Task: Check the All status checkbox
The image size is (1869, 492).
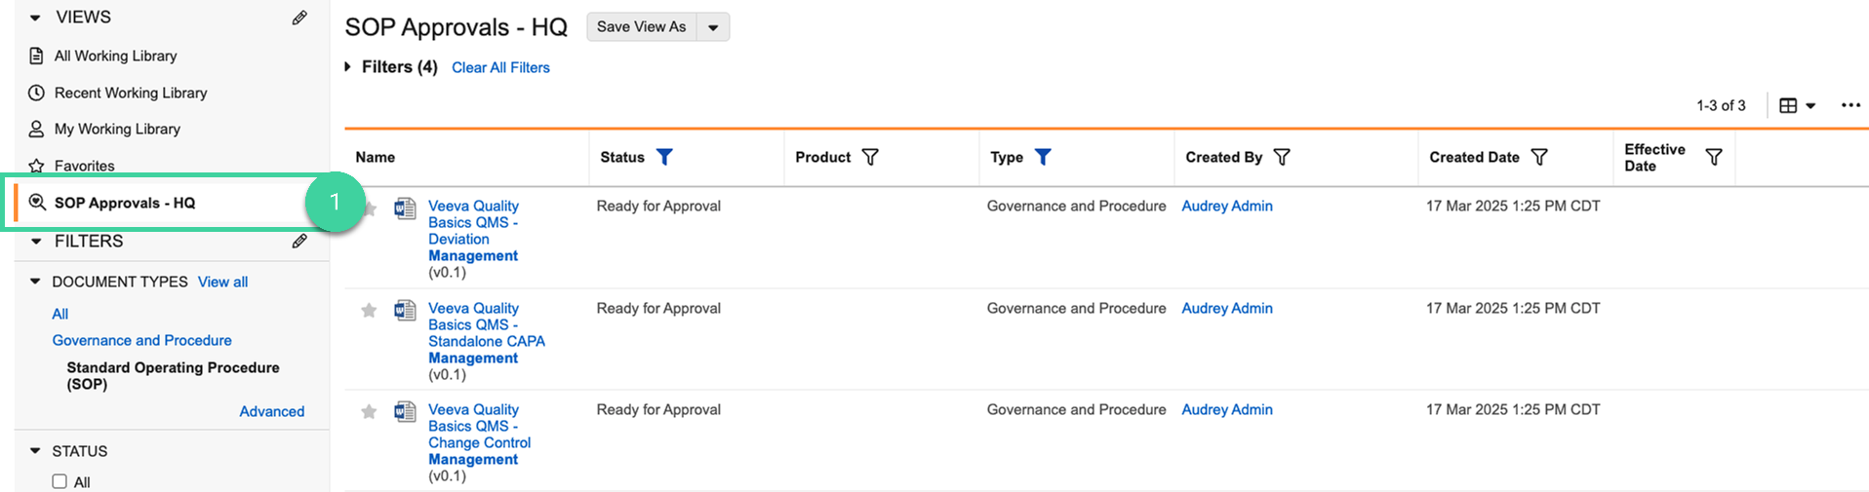Action: tap(60, 481)
